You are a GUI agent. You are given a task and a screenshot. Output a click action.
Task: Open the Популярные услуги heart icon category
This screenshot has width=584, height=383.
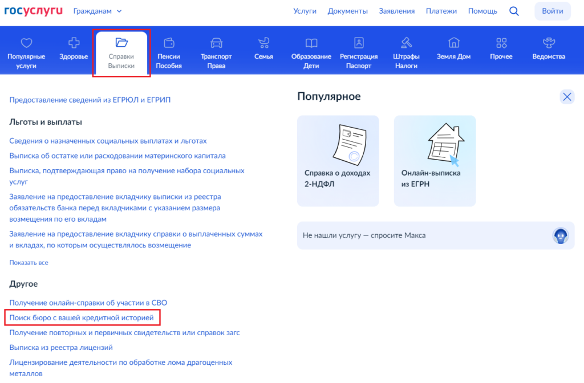click(x=26, y=43)
